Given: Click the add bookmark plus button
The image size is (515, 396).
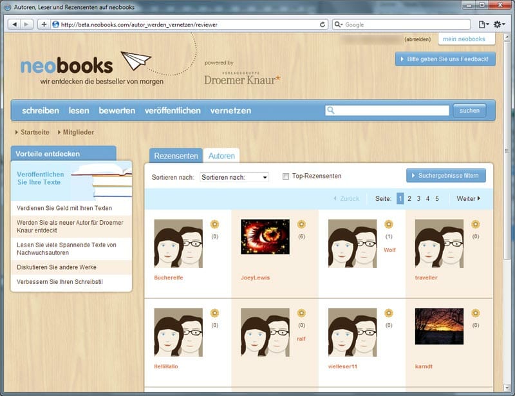Looking at the screenshot, I should click(44, 24).
